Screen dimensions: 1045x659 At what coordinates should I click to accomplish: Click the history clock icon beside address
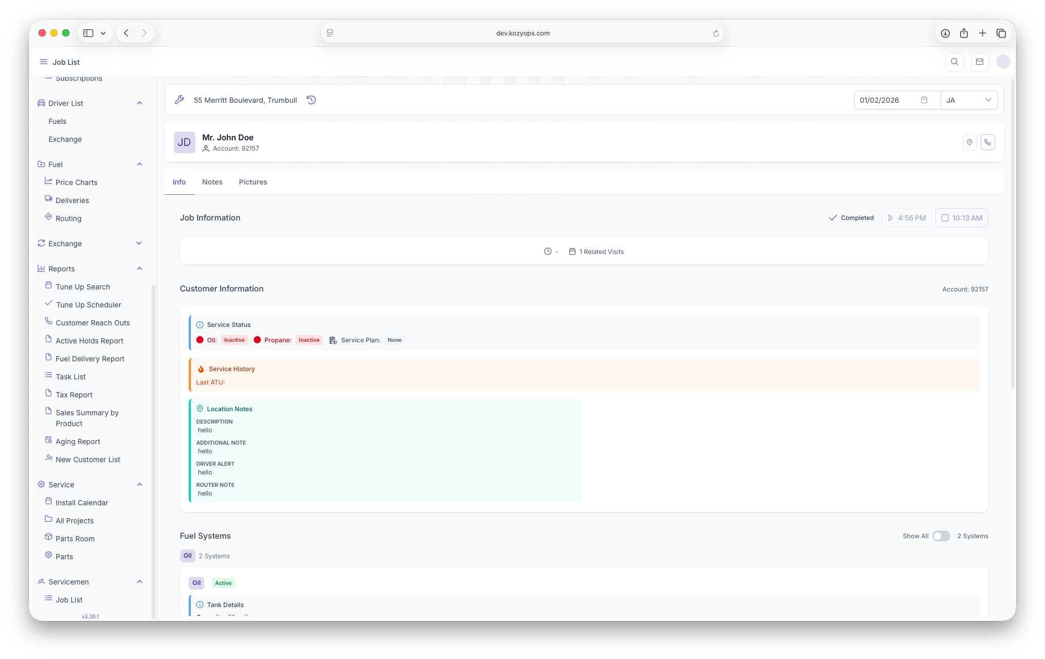(311, 100)
